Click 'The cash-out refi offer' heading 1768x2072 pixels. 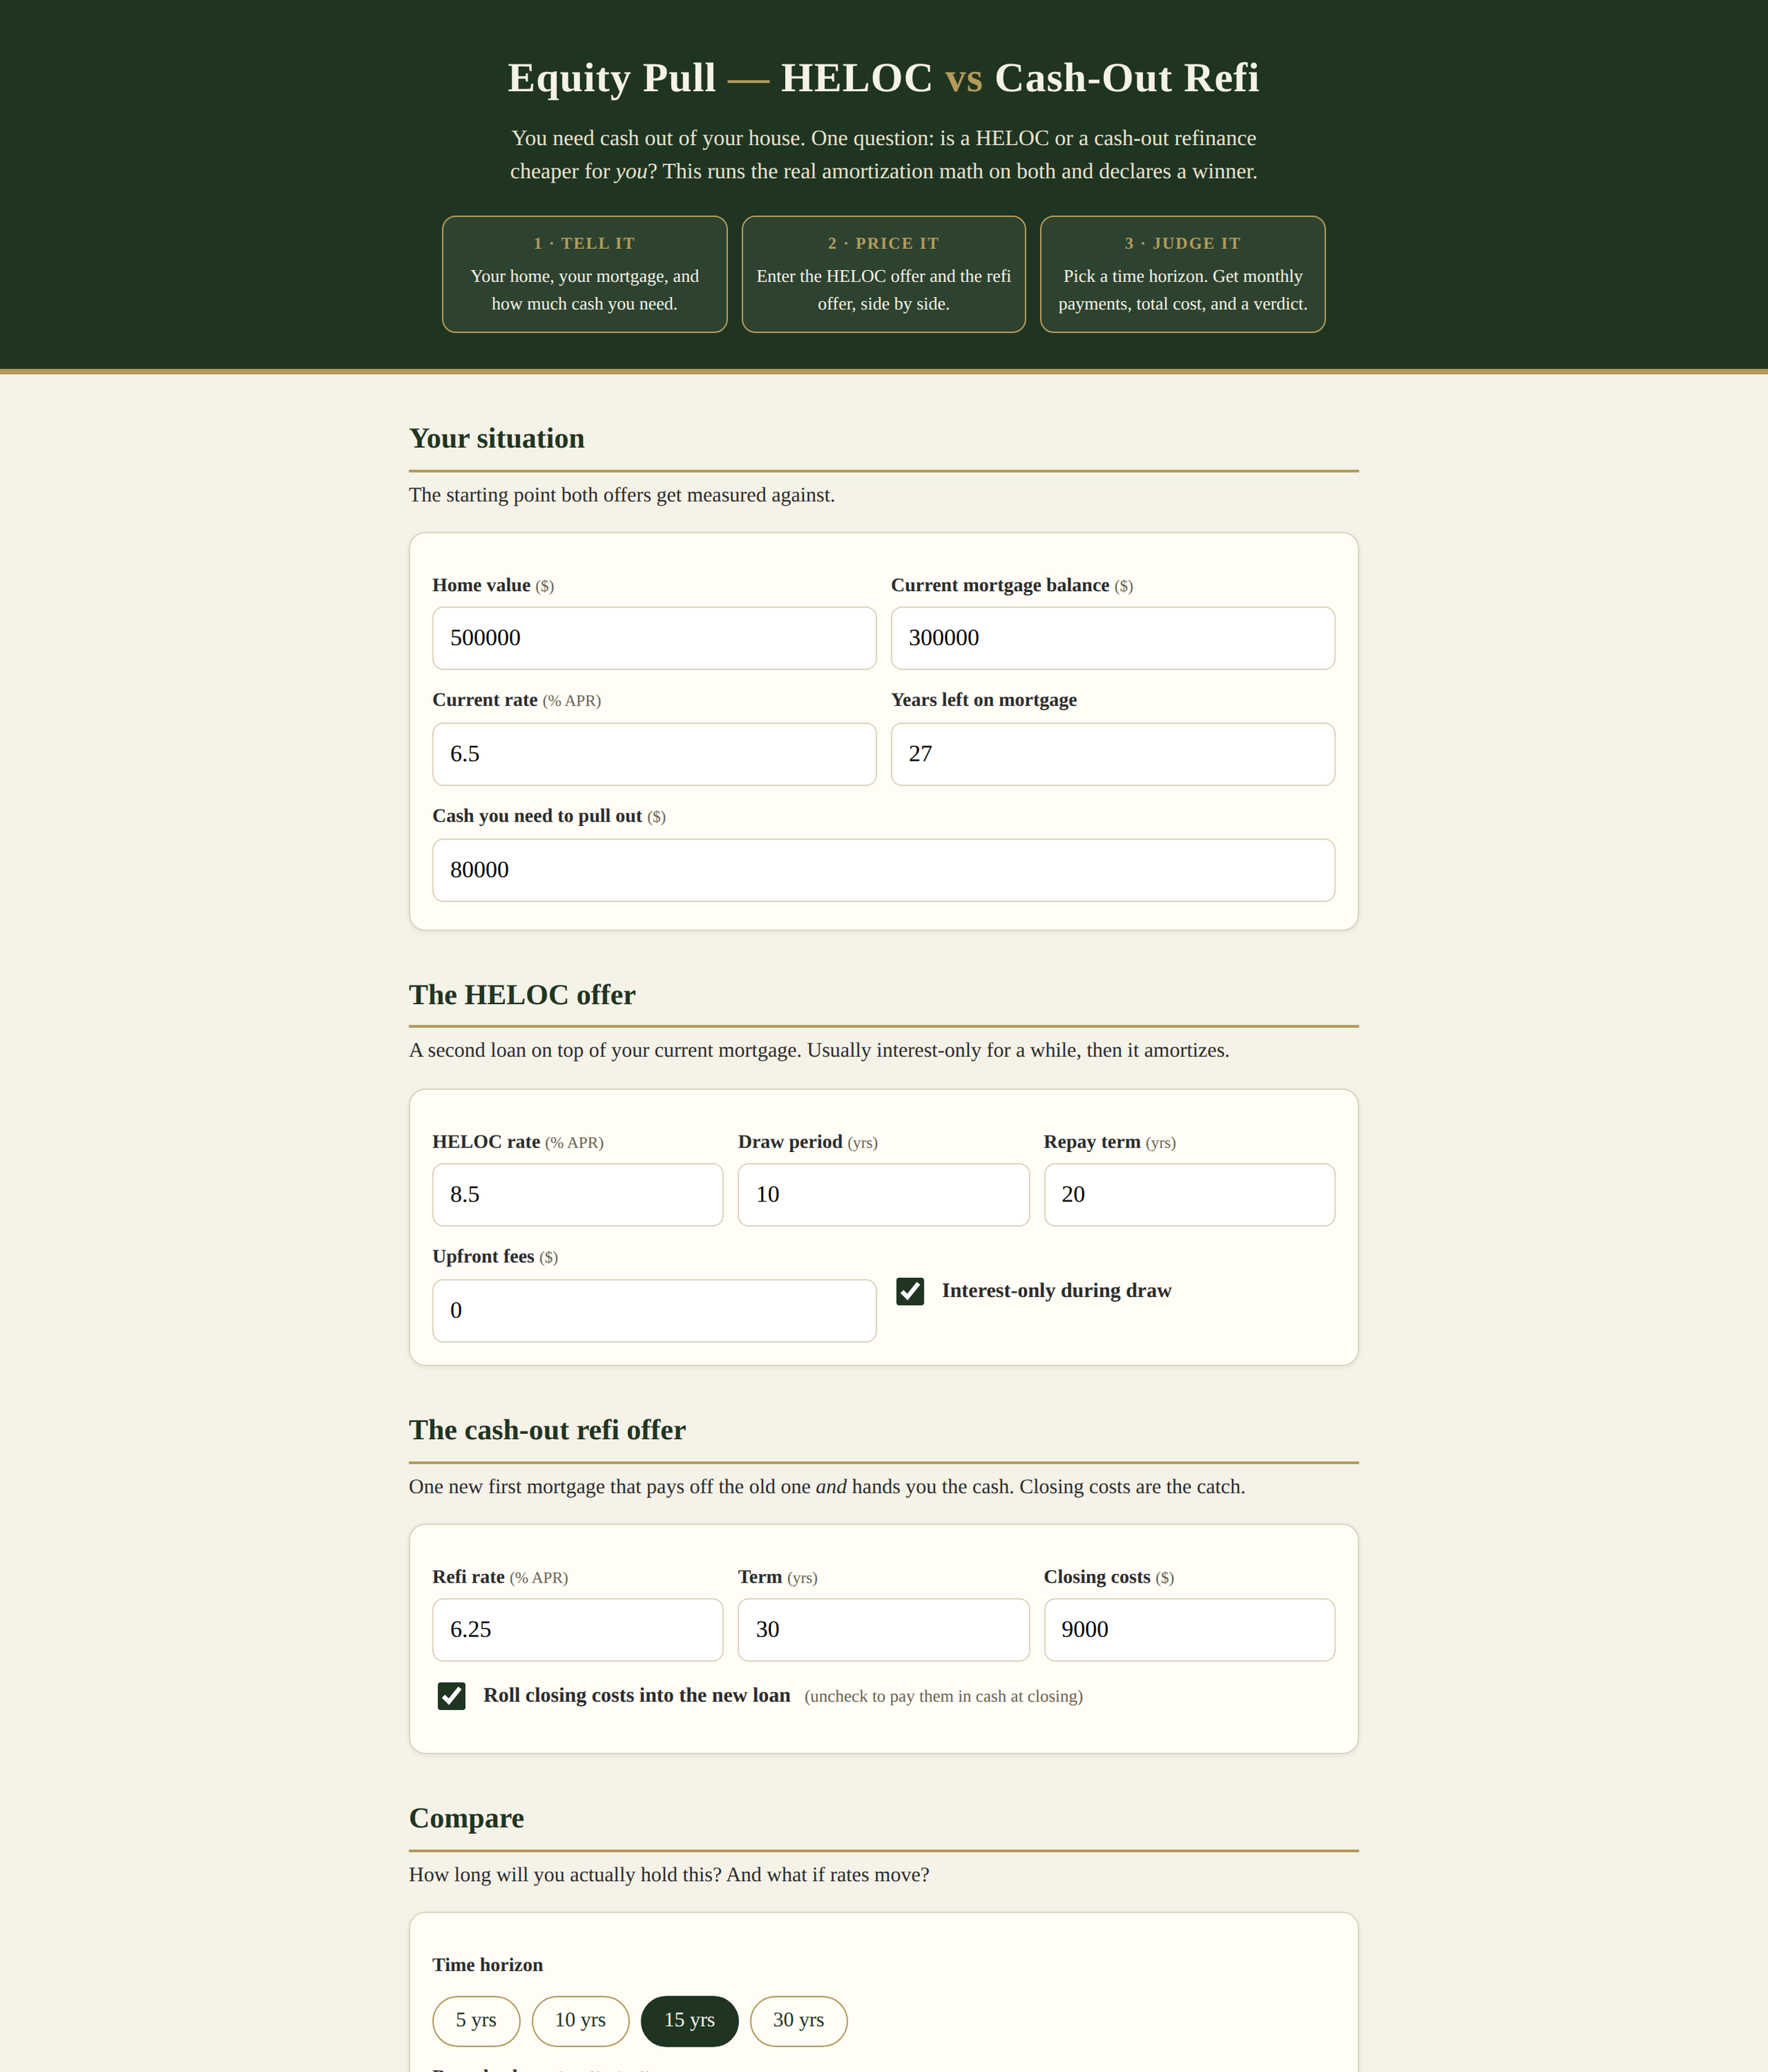[x=547, y=1430]
